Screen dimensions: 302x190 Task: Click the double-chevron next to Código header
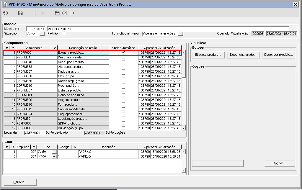[x=75, y=147]
